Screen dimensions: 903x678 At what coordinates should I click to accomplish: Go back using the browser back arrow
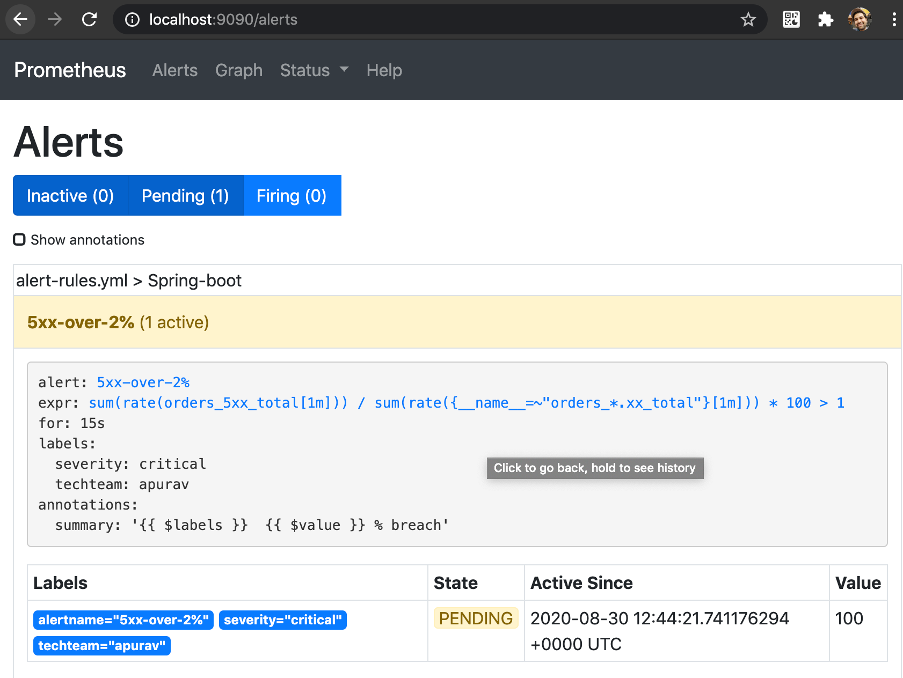tap(20, 20)
